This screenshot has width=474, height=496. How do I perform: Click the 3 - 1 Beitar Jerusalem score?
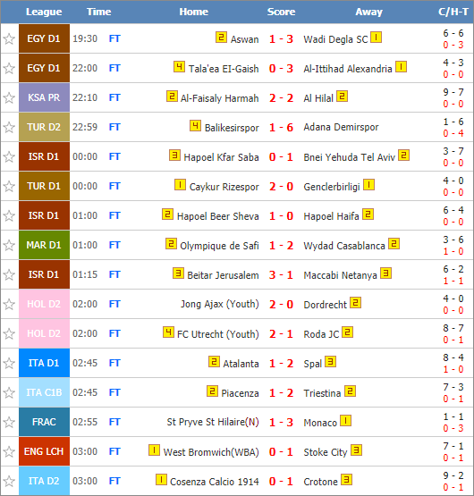pyautogui.click(x=281, y=275)
